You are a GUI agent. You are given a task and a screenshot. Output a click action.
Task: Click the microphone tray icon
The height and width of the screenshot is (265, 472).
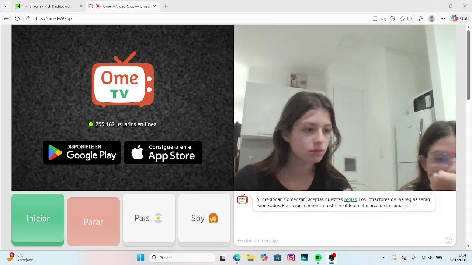point(414,258)
